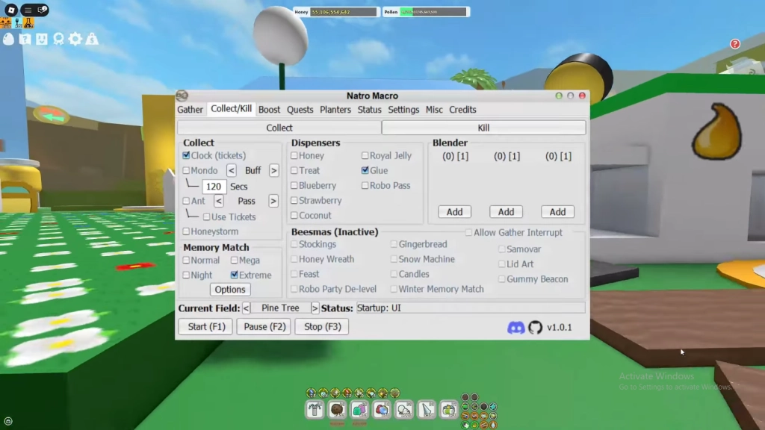The width and height of the screenshot is (765, 430).
Task: Open the Roblox menu icon
Action: click(x=10, y=10)
